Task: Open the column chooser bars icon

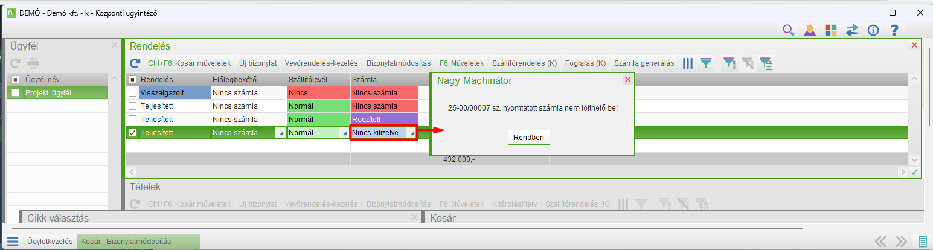Action: 688,63
